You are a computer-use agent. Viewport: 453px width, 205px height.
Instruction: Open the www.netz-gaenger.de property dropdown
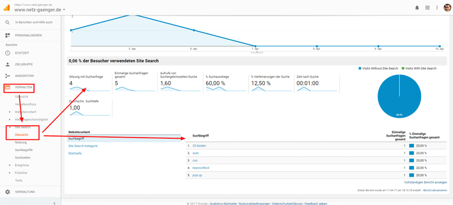40,9
